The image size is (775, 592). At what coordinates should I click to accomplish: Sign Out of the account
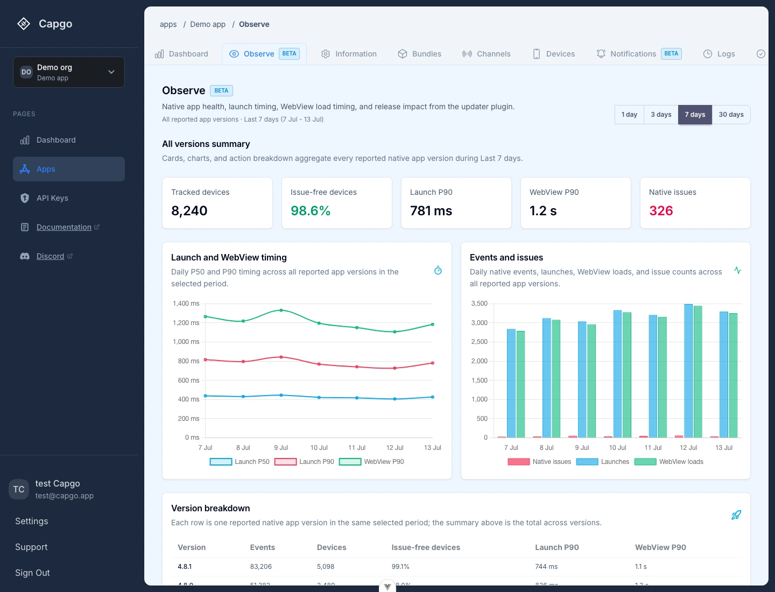pos(32,573)
